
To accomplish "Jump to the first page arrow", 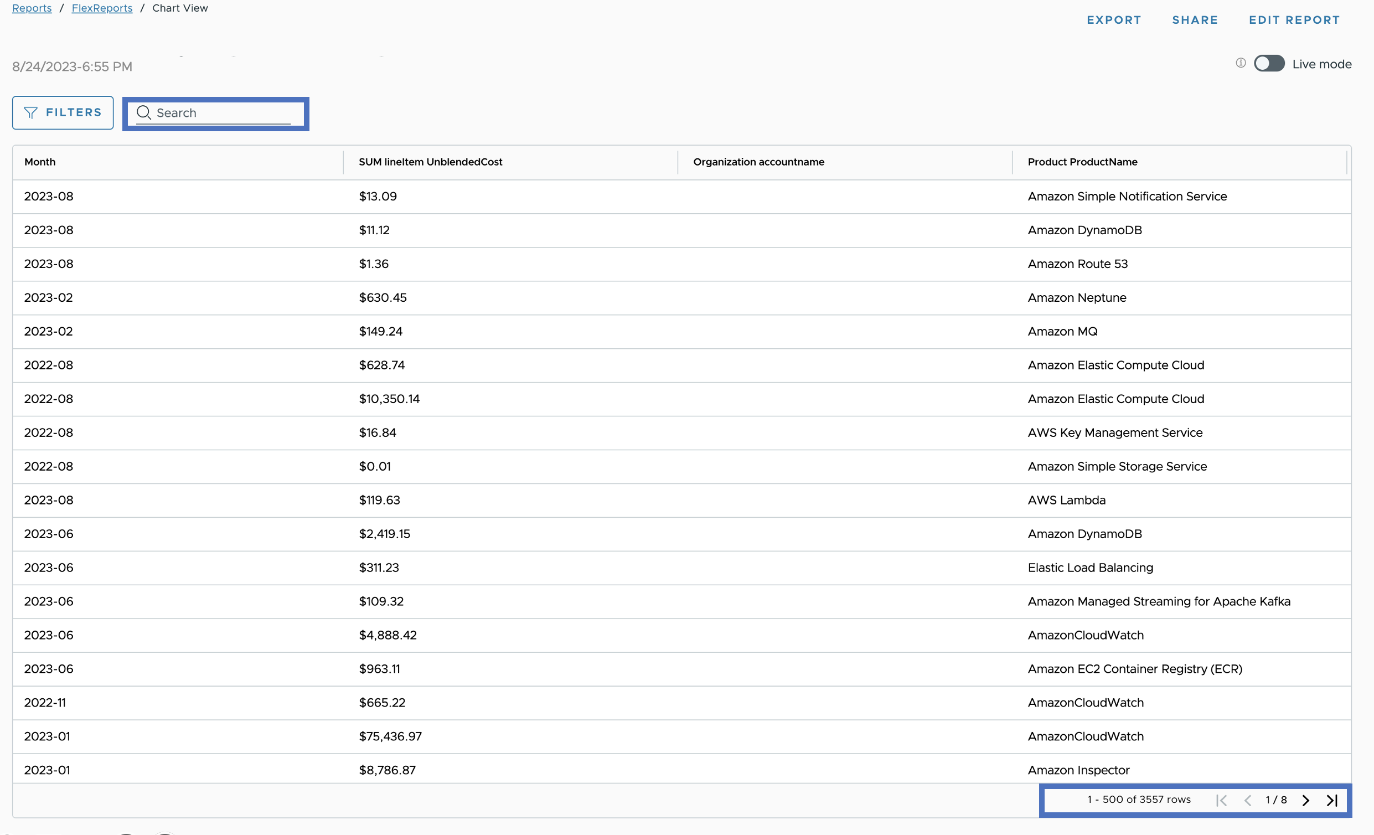I will tap(1221, 801).
